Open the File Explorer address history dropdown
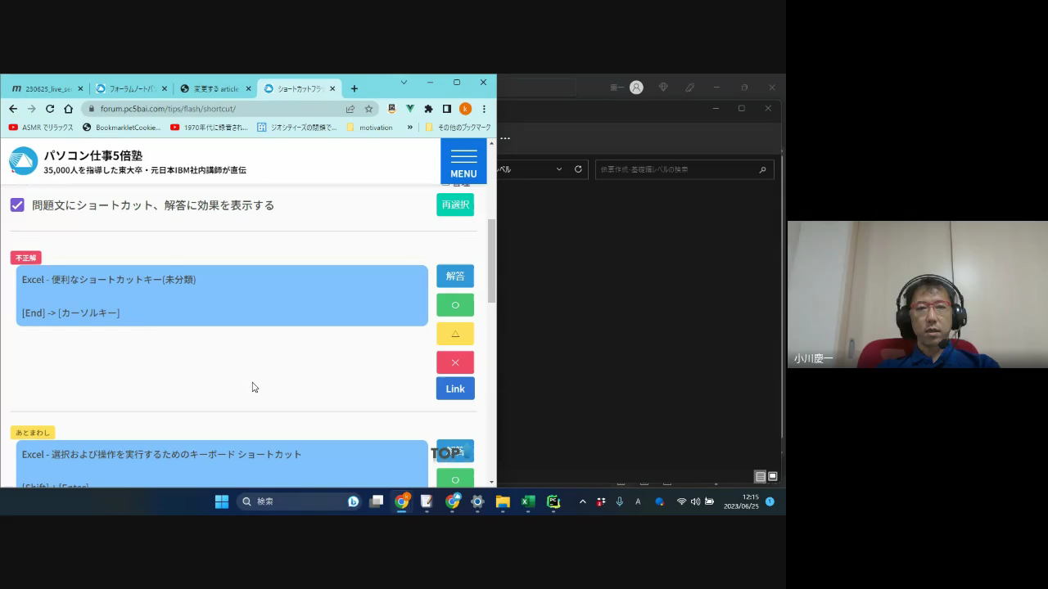Viewport: 1048px width, 589px height. click(559, 169)
